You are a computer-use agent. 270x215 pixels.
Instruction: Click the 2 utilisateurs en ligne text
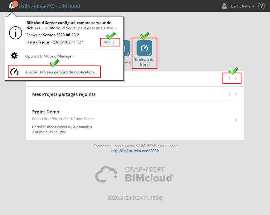[49, 132]
